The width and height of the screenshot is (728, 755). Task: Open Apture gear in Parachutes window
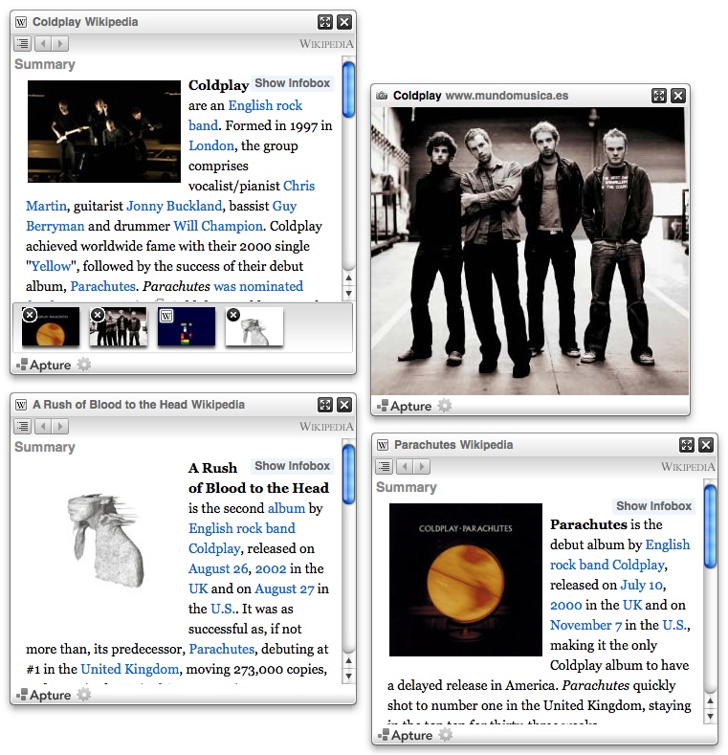446,735
